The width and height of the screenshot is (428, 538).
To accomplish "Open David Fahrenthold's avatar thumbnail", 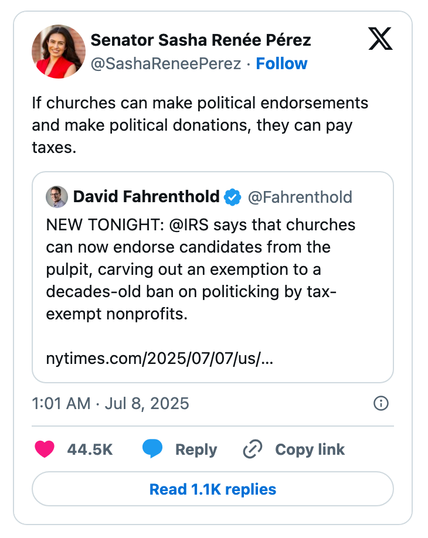I will pyautogui.click(x=56, y=197).
